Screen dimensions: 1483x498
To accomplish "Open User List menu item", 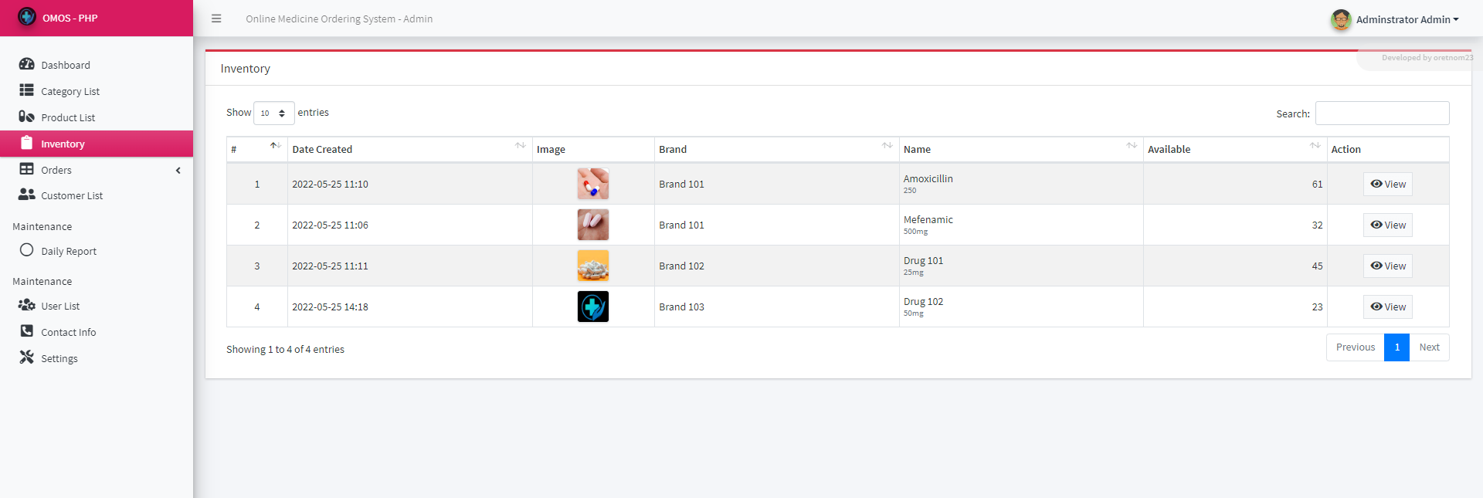I will pyautogui.click(x=97, y=306).
